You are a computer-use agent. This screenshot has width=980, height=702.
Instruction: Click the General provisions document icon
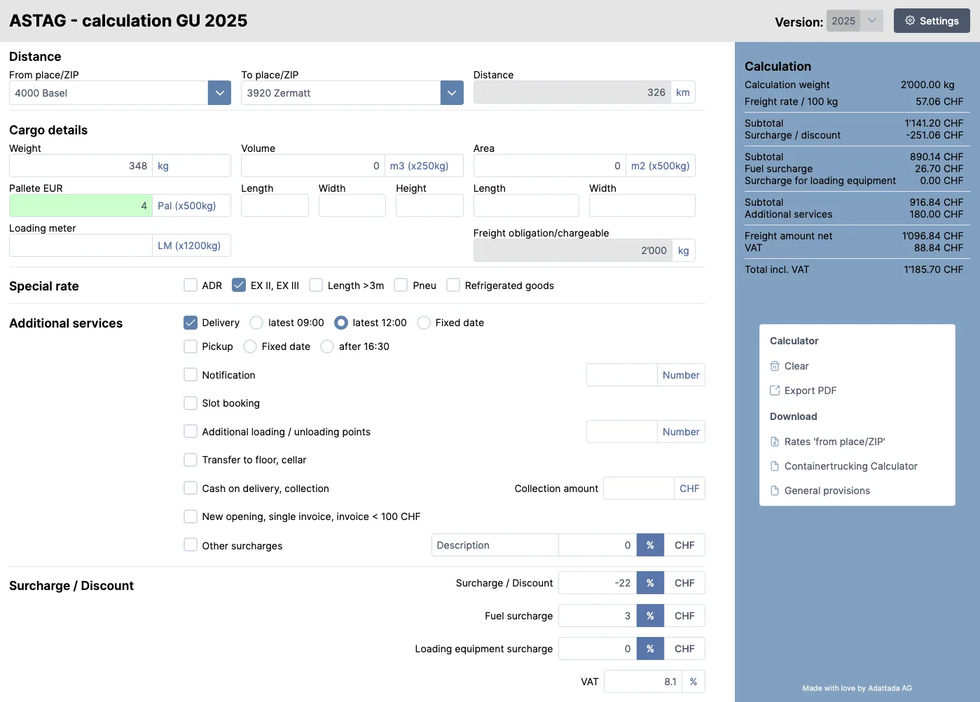click(x=775, y=491)
